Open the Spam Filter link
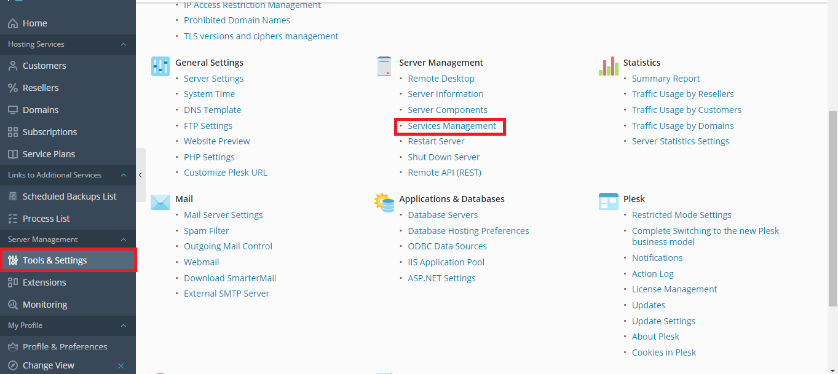Image resolution: width=838 pixels, height=374 pixels. click(206, 231)
